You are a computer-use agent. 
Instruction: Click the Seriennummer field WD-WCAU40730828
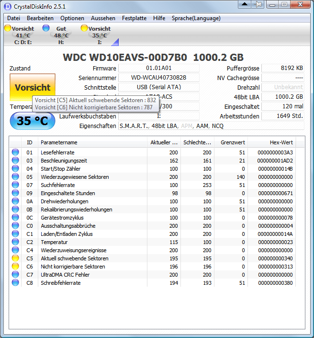pyautogui.click(x=159, y=78)
